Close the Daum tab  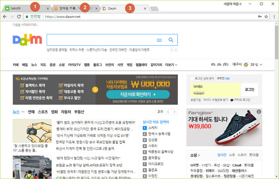pos(145,9)
